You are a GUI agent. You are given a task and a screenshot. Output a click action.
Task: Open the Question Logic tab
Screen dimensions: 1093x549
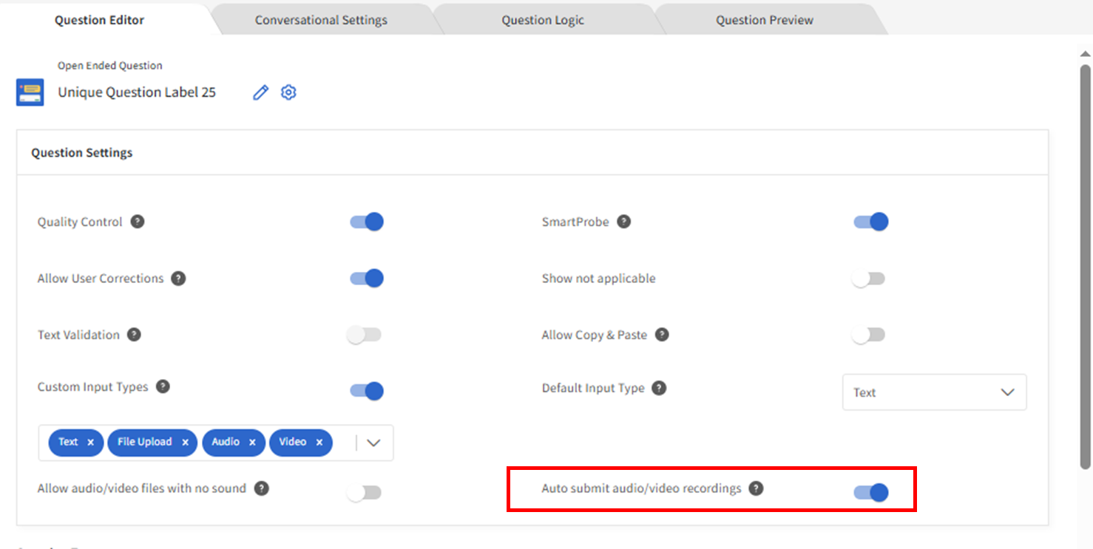click(543, 20)
